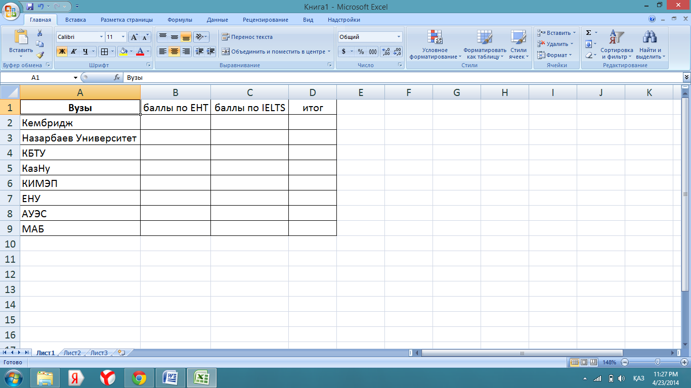
Task: Click the Fill down arrow icon
Action: [x=589, y=44]
